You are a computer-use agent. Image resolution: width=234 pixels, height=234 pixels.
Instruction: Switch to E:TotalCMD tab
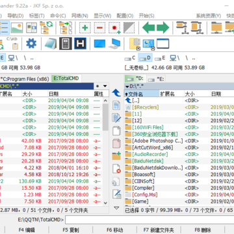(x=66, y=79)
